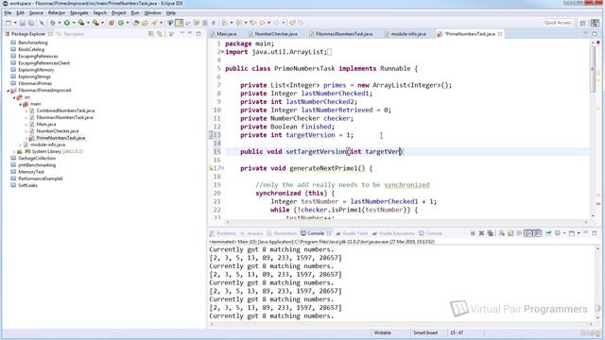Select NumberChecker.java in Package Explorer
This screenshot has width=605, height=340.
58,131
